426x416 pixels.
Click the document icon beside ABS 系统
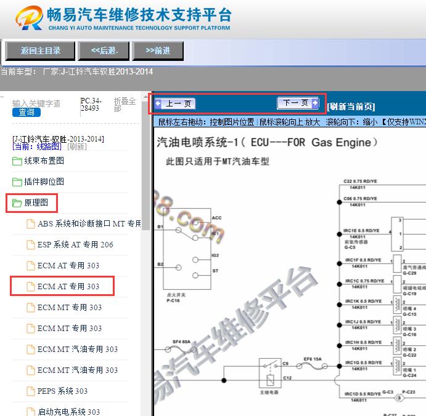click(x=31, y=224)
